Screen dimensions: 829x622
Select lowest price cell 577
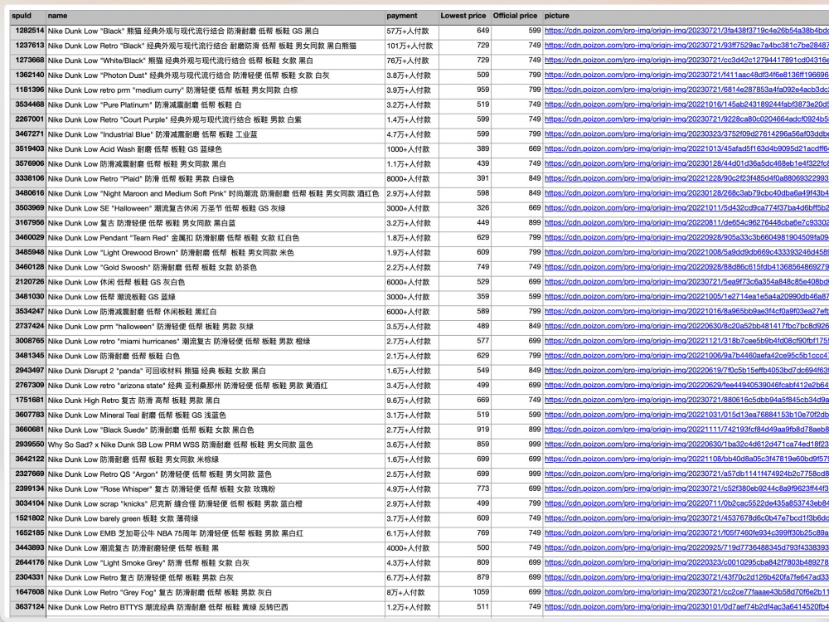(465, 342)
